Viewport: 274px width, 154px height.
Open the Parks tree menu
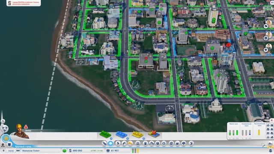coord(184,143)
